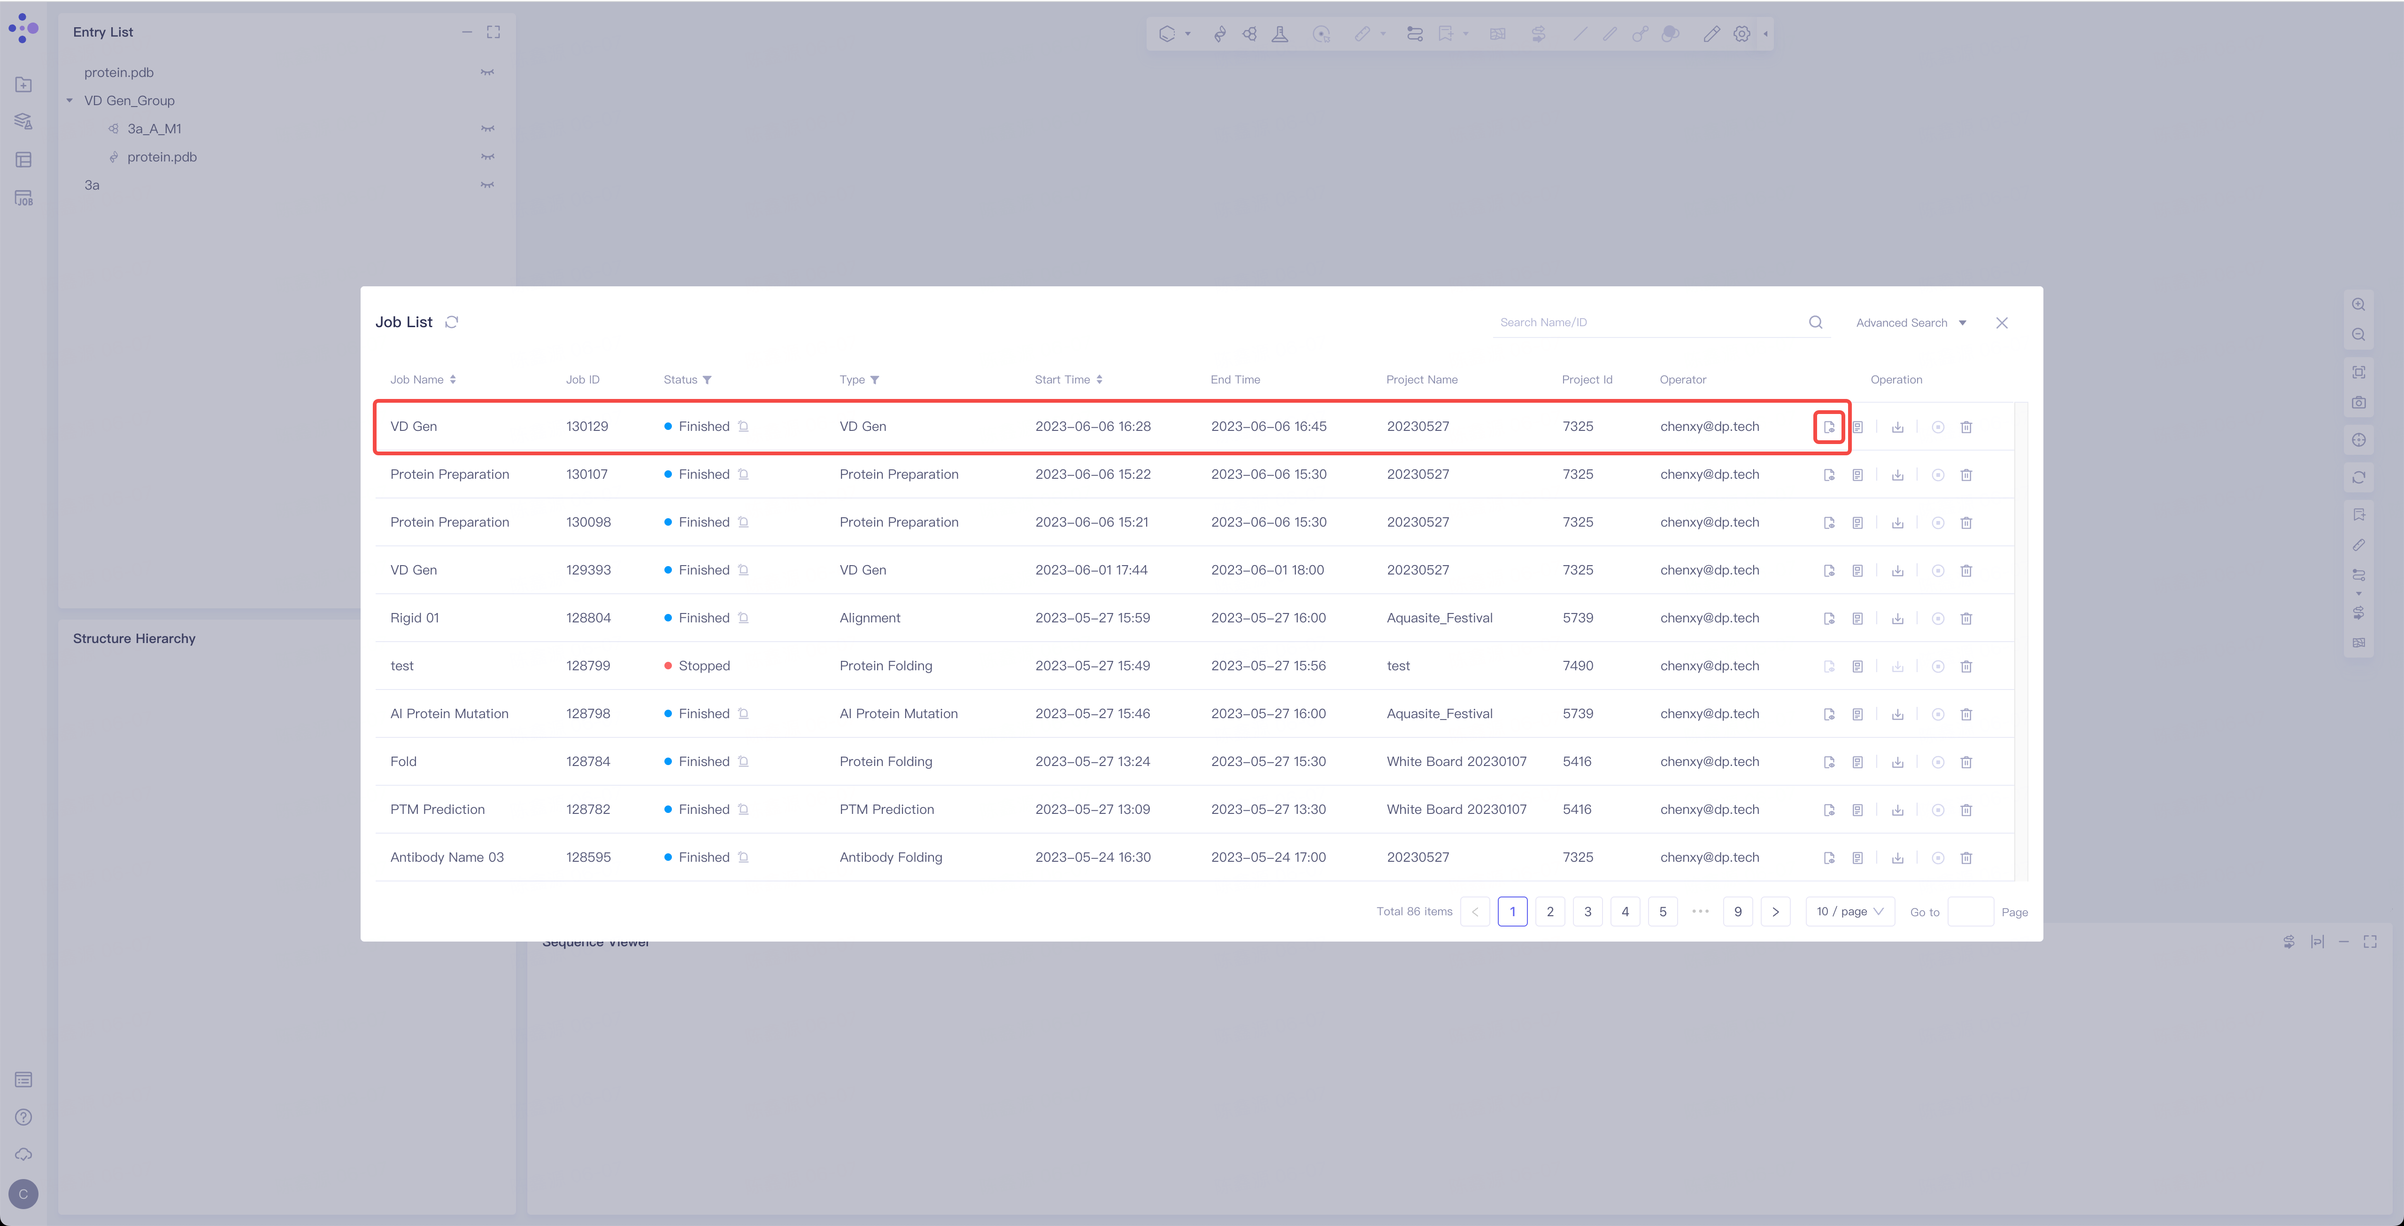Open the add-folder icon in left sidebar

[24, 85]
